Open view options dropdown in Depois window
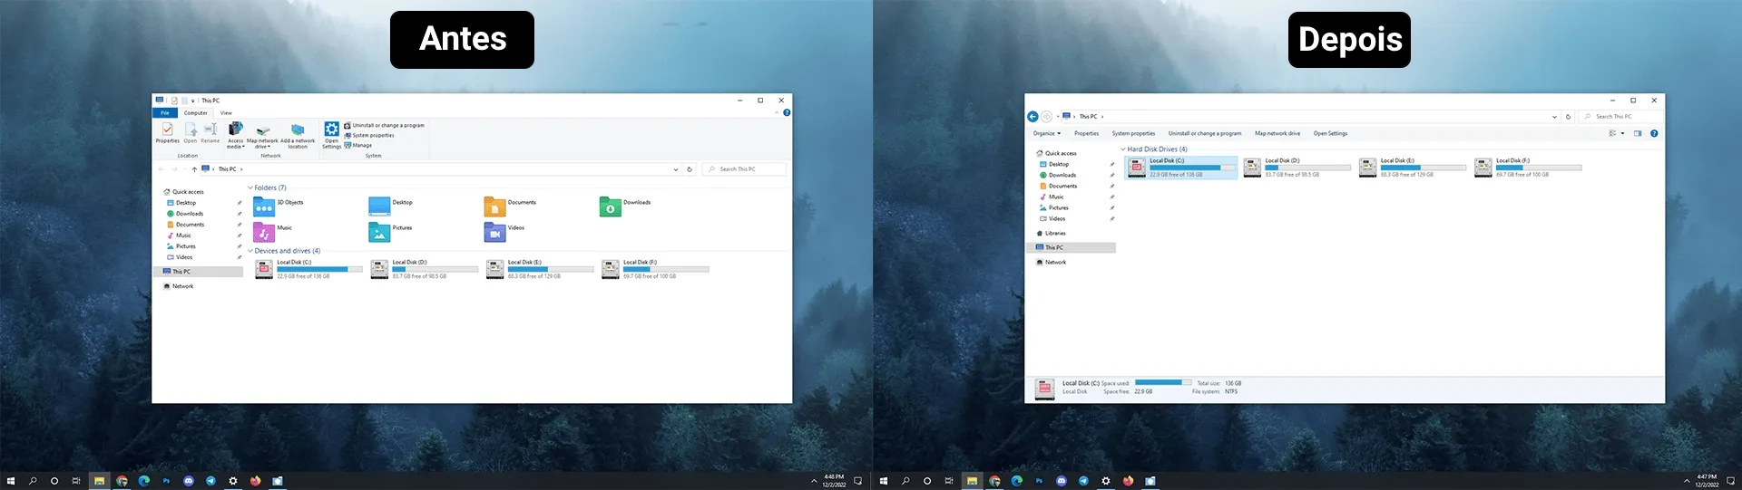 coord(1623,133)
